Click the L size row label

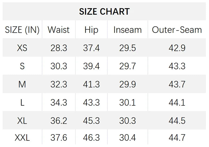22,103
